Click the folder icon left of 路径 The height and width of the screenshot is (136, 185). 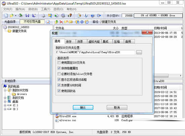[x=87, y=22]
